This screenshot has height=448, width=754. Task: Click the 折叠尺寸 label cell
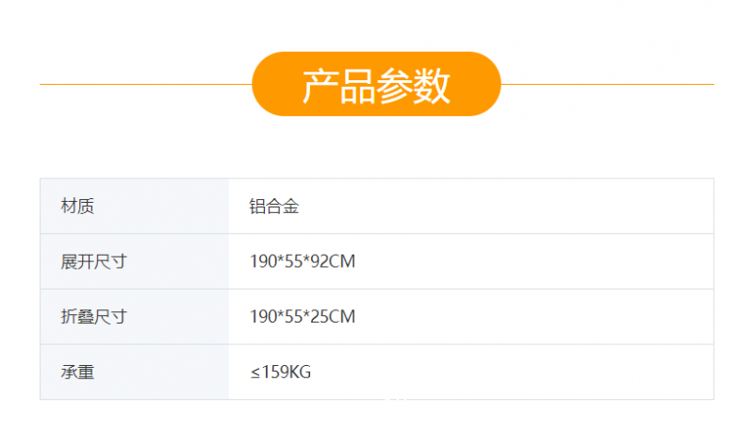(x=93, y=317)
